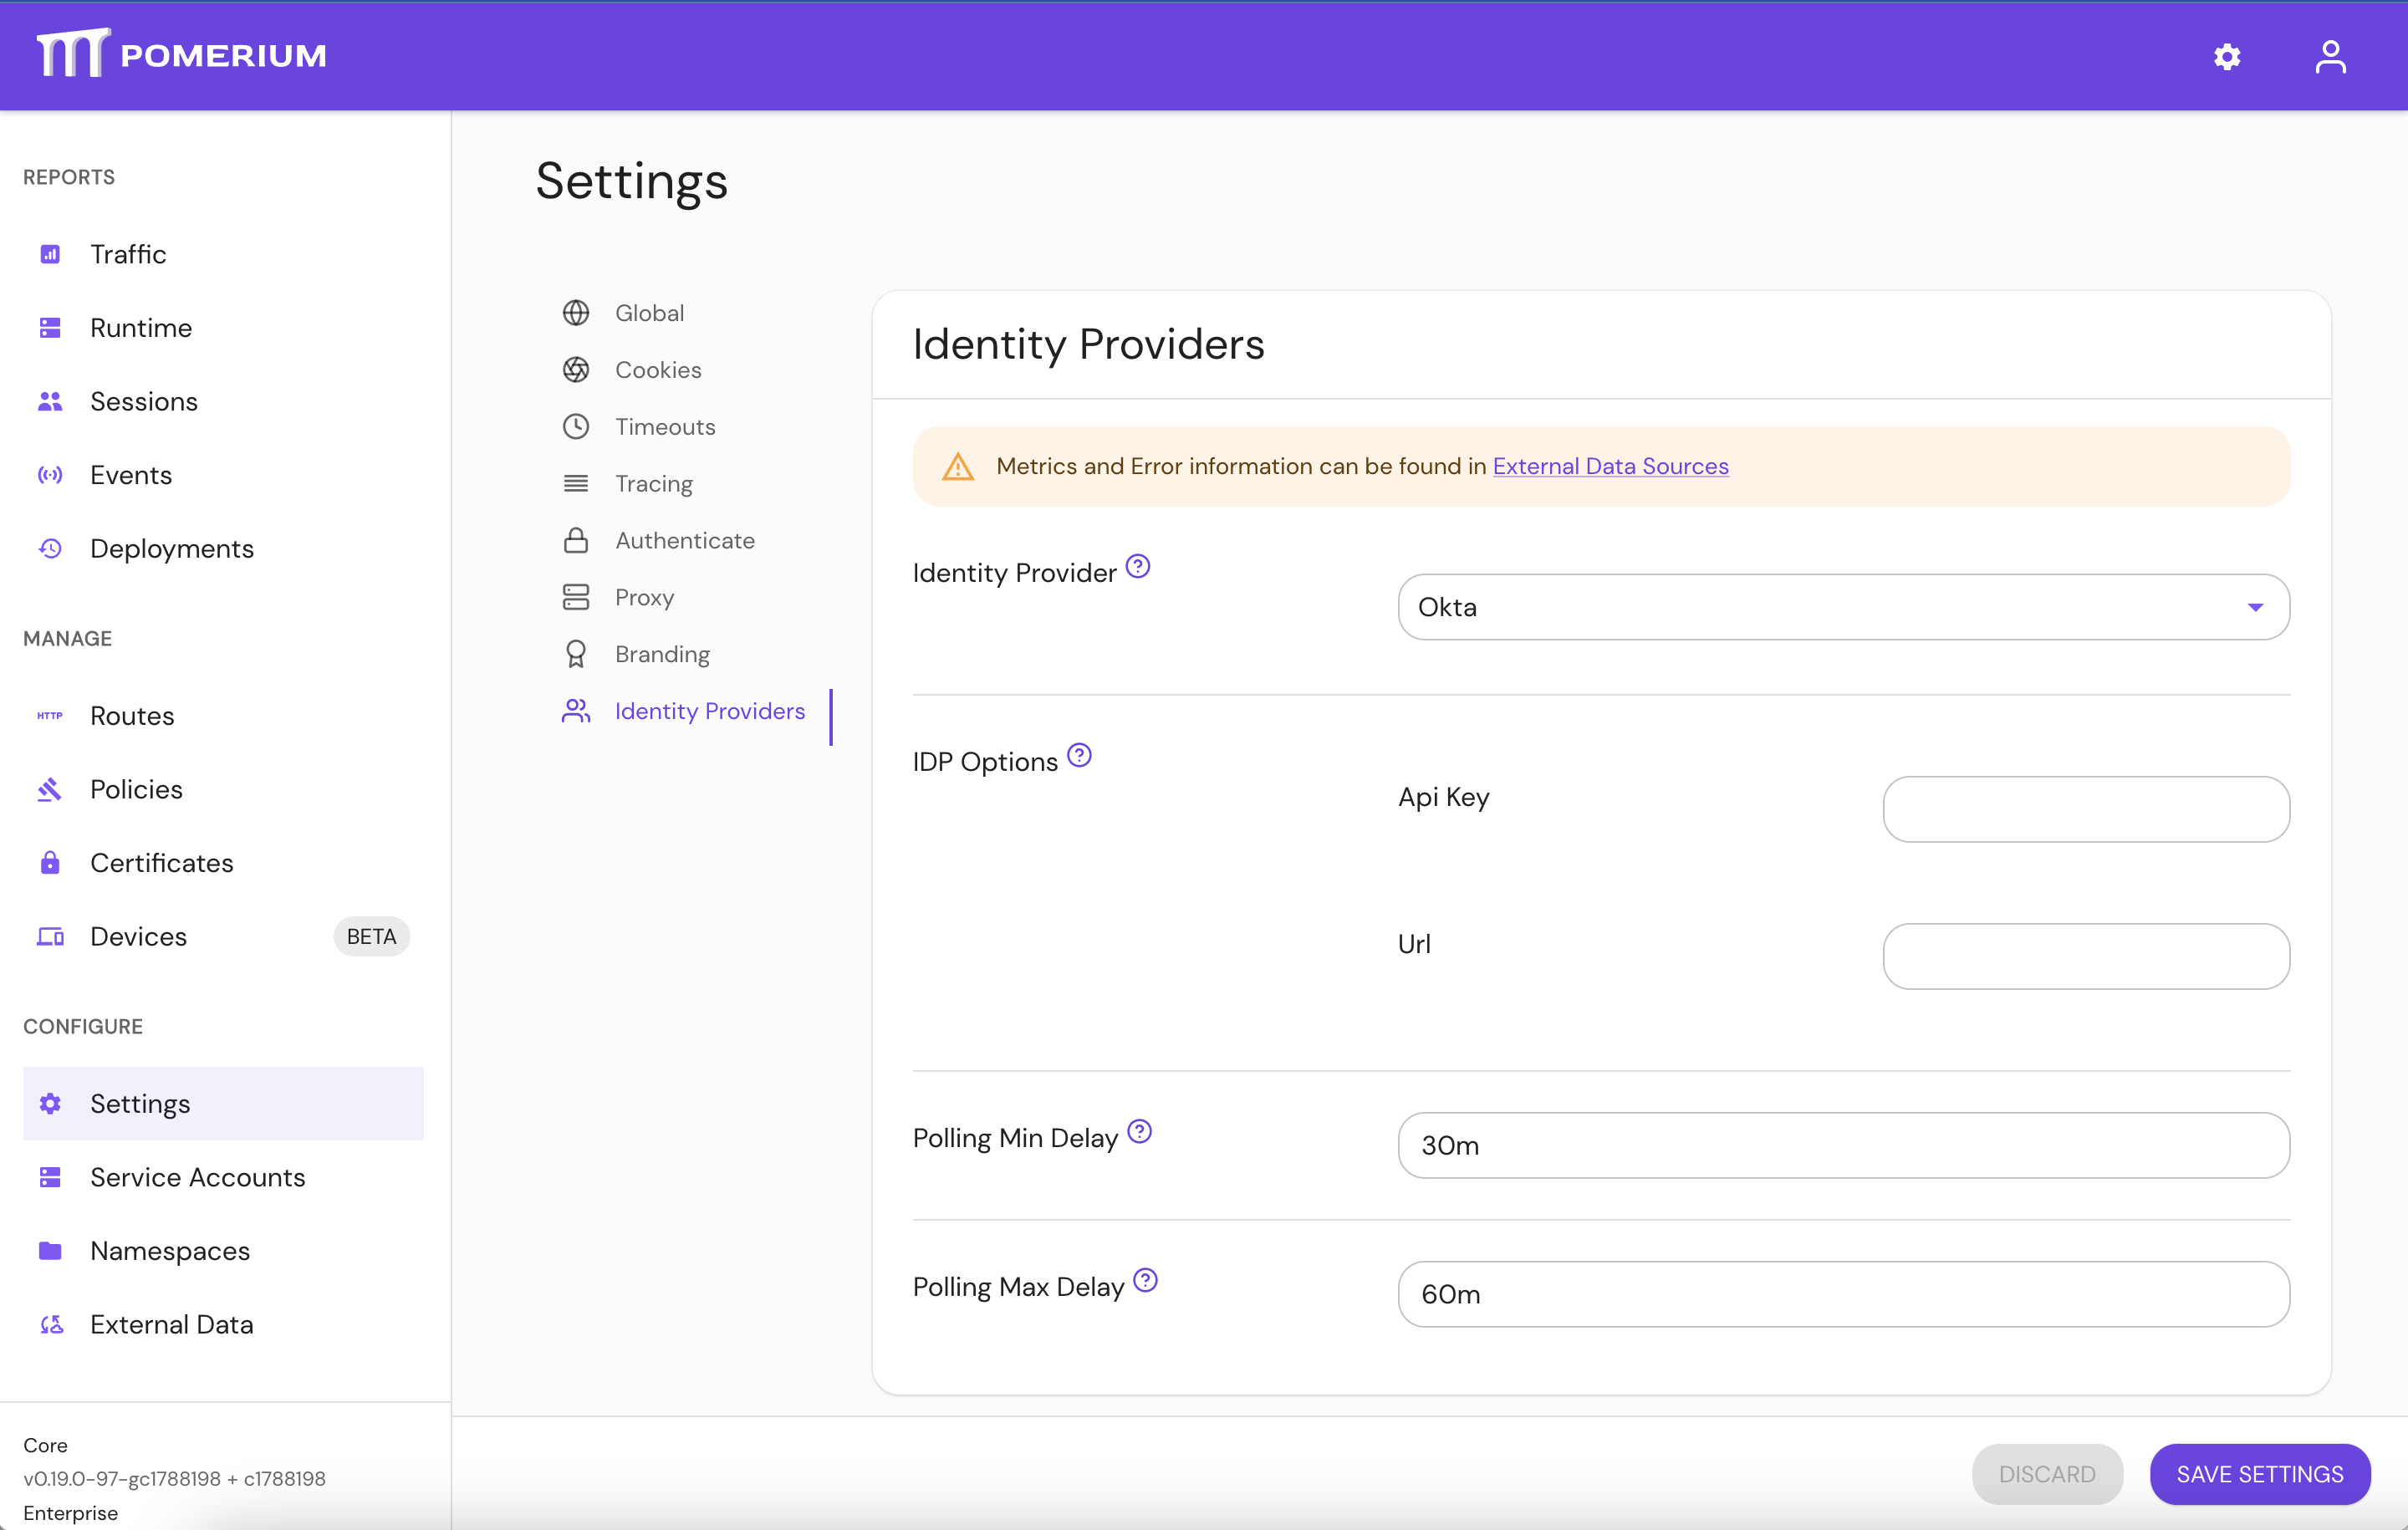Viewport: 2408px width, 1530px height.
Task: Click the gear settings icon in header
Action: point(2226,56)
